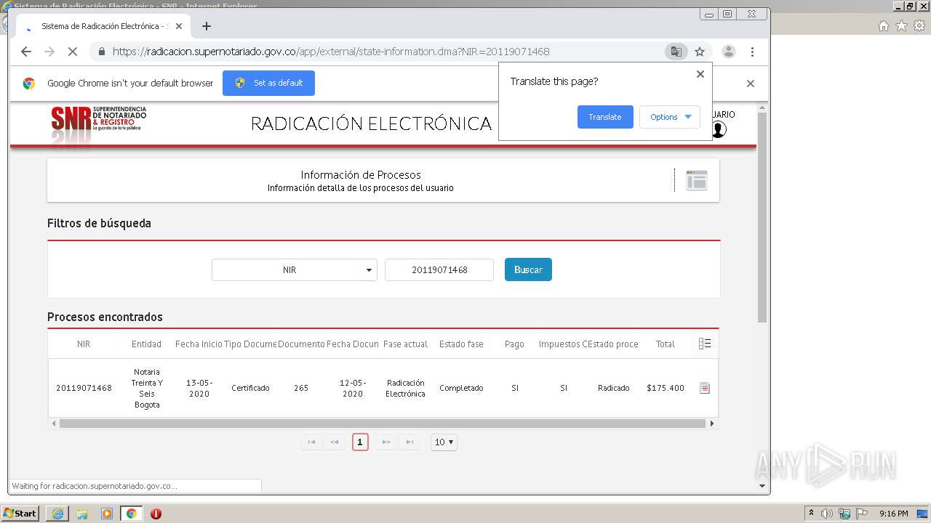Open Internet Explorer from taskbar
The width and height of the screenshot is (931, 523).
coord(57,514)
